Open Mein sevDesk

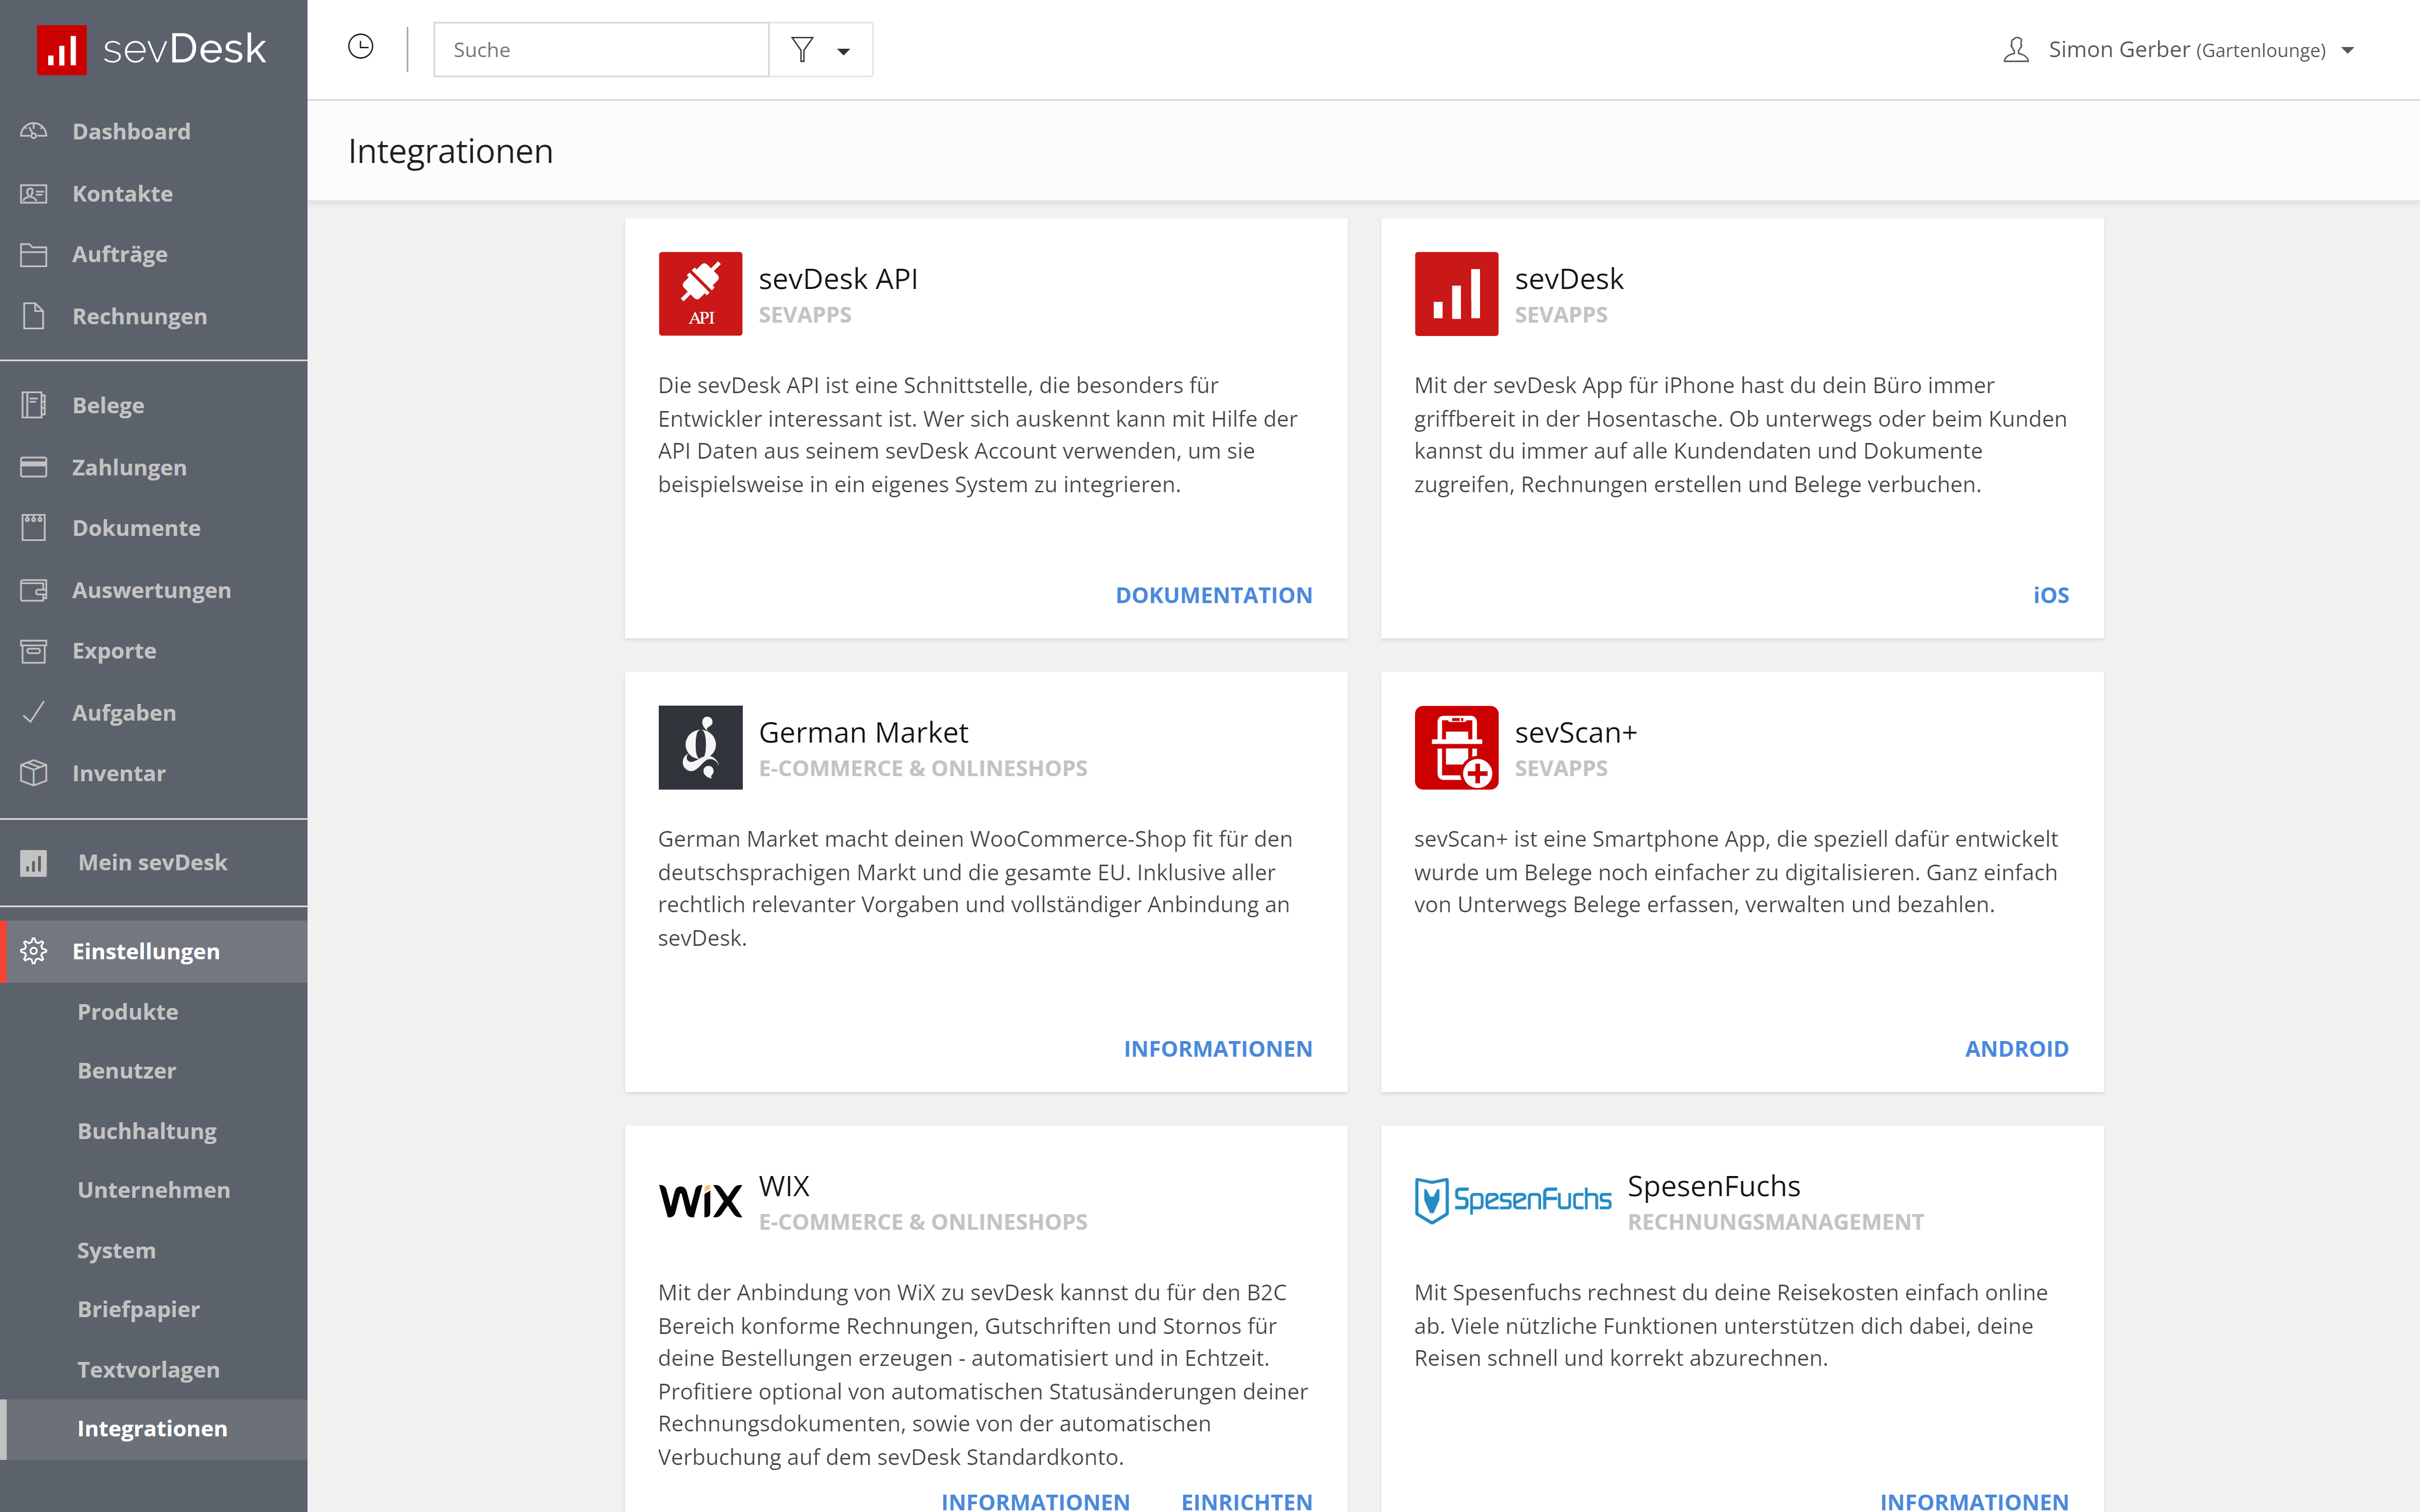[154, 862]
